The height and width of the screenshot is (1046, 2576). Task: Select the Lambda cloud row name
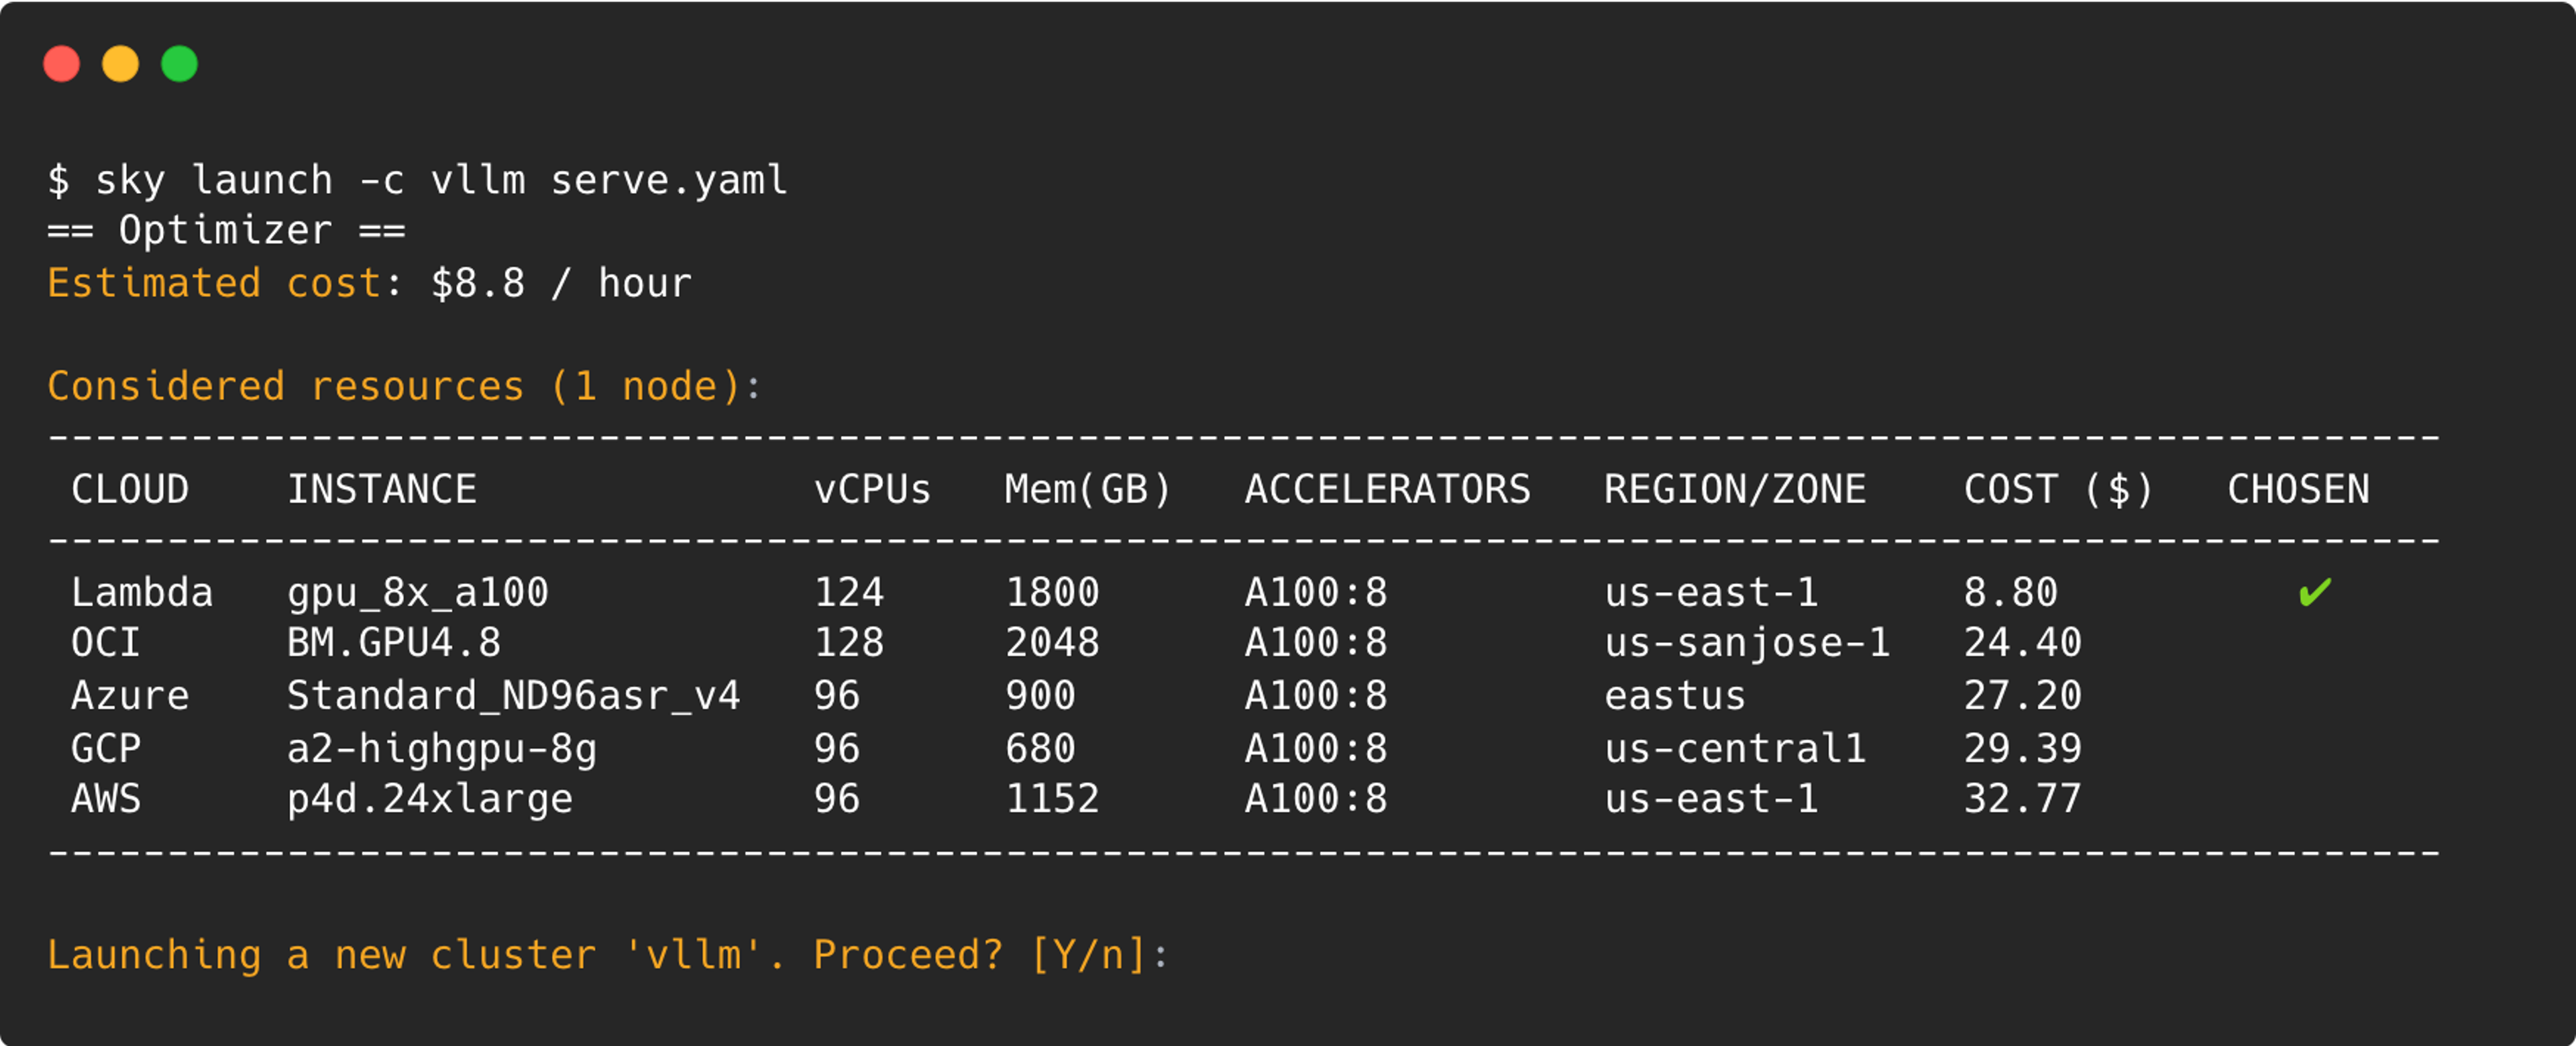(142, 593)
